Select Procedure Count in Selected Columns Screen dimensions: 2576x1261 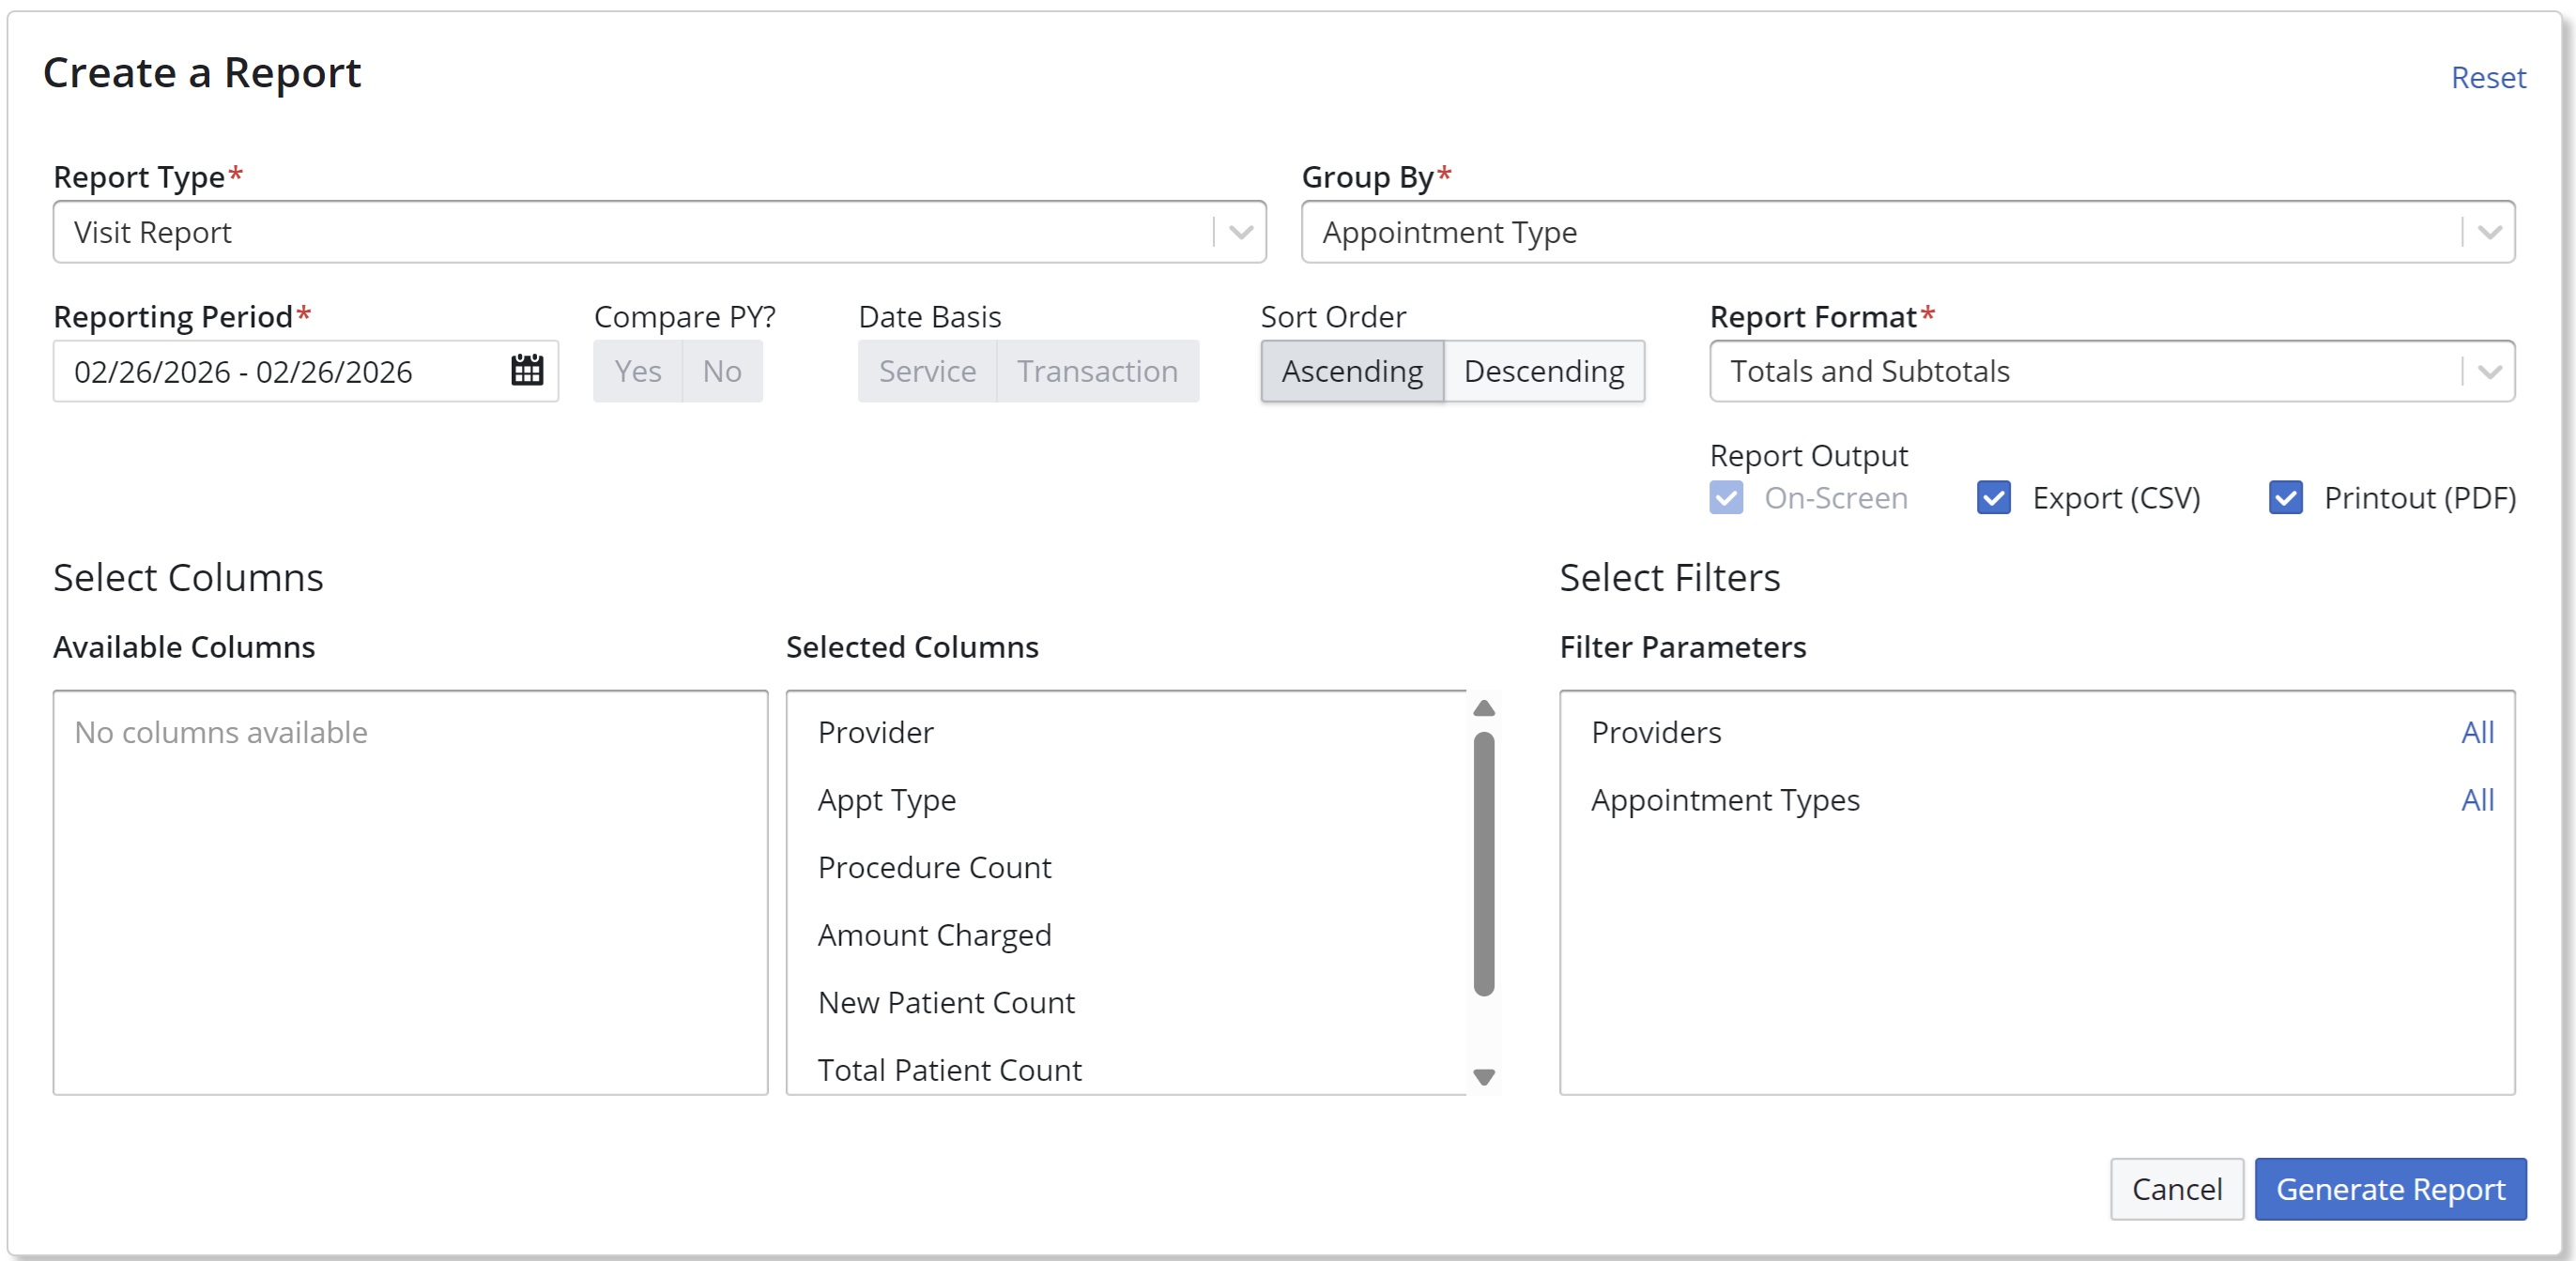(934, 867)
